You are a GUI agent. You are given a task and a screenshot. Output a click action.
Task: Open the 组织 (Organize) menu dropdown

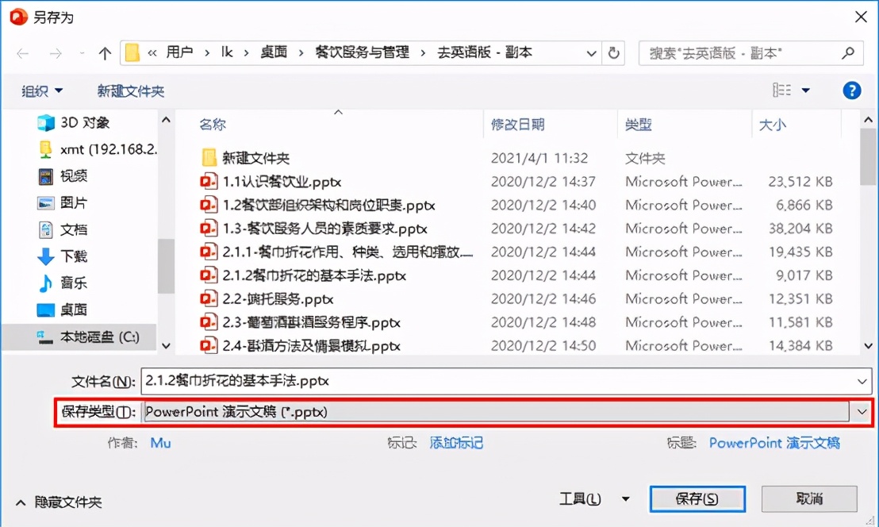click(x=41, y=90)
